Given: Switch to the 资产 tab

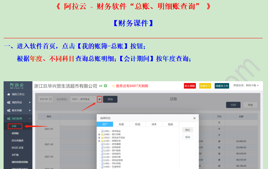Looking at the screenshot, I should coord(105,124).
